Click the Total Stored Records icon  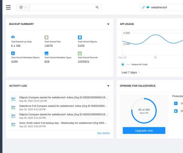pyautogui.click(x=80, y=53)
